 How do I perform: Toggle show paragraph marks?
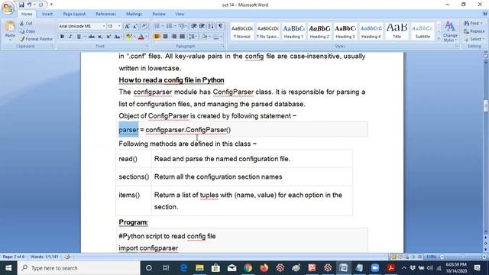point(220,26)
